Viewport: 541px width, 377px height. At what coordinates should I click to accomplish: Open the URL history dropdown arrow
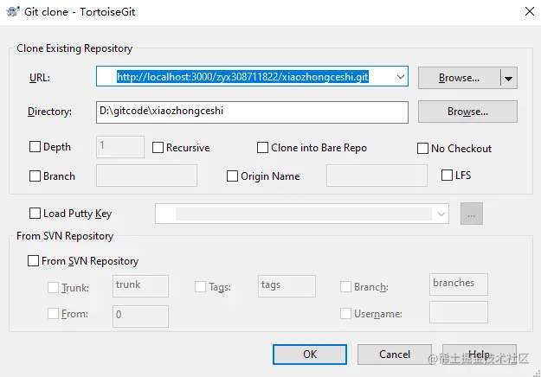tap(400, 76)
